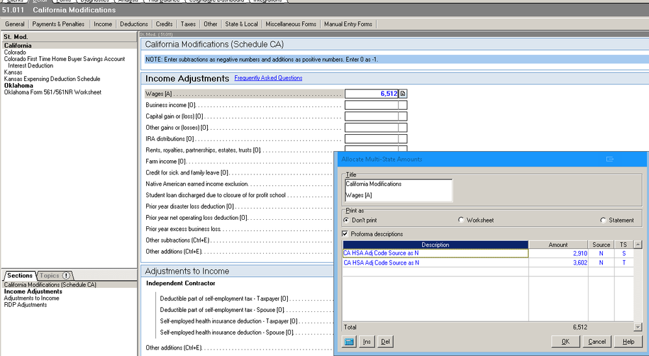
Task: Select the Statement print option
Action: tap(603, 220)
